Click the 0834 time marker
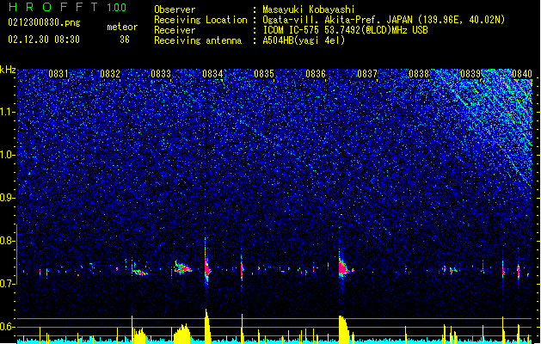Viewport: 541px width, 344px height. 212,74
